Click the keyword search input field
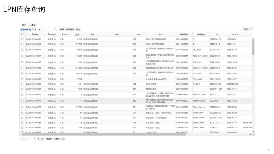 tap(48, 29)
